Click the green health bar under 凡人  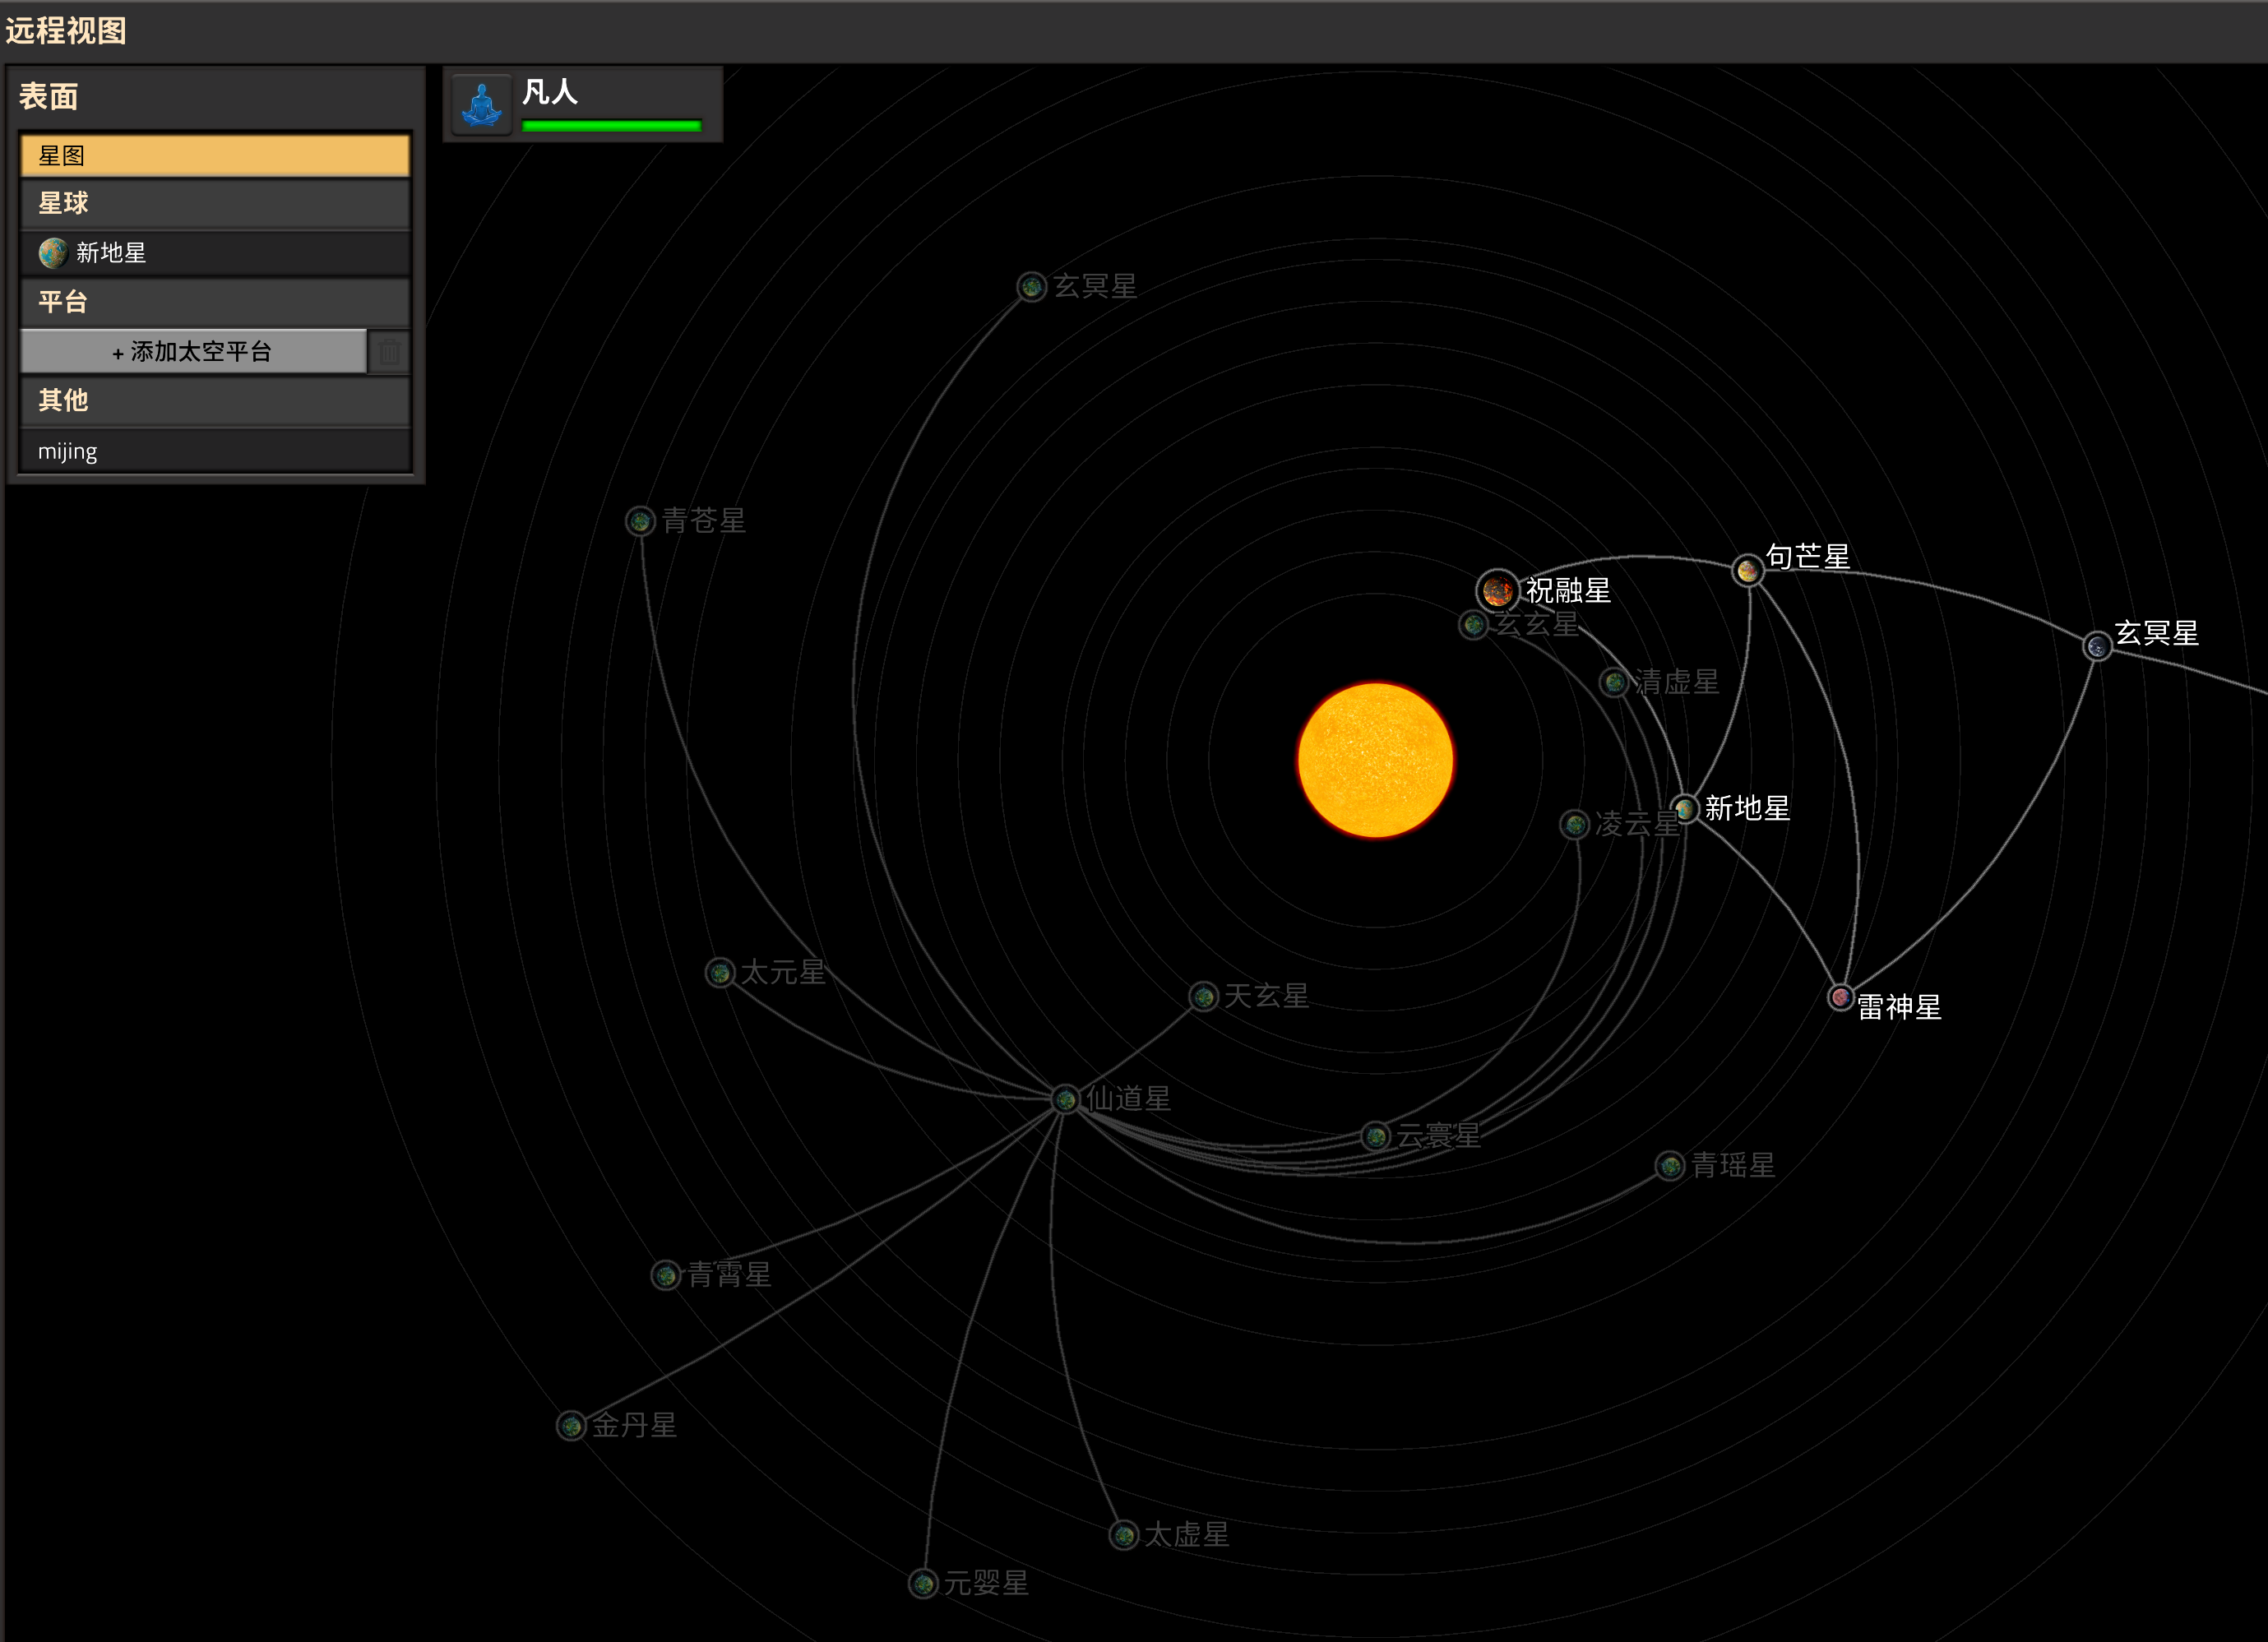point(611,126)
